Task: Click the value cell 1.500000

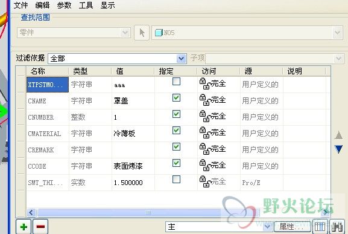Action: [x=133, y=183]
